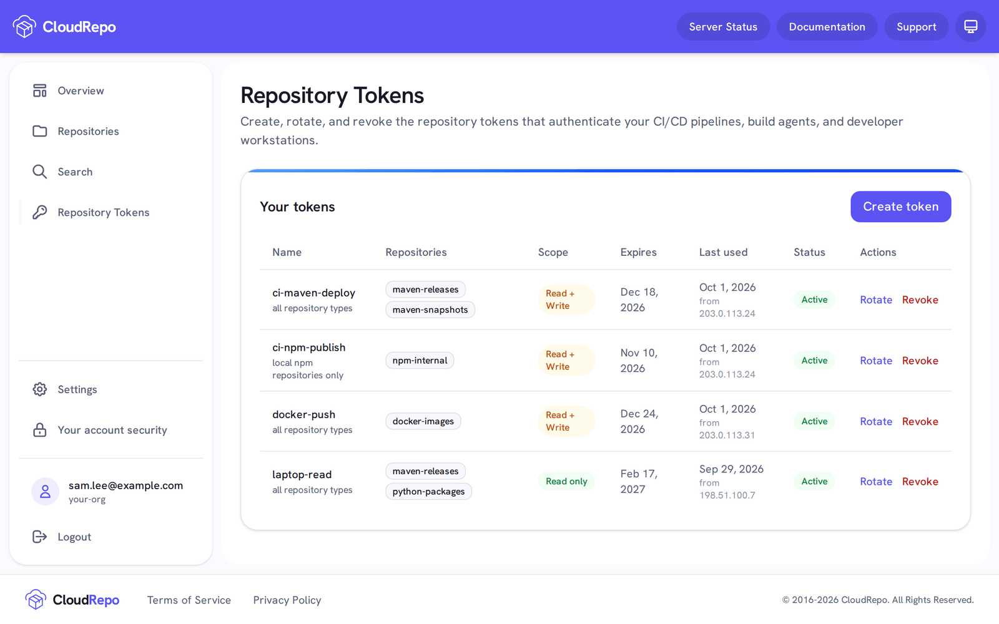Click the python-packages repository tag

point(428,491)
